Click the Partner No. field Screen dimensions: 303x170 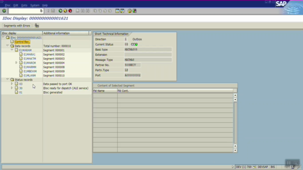[x=133, y=65]
